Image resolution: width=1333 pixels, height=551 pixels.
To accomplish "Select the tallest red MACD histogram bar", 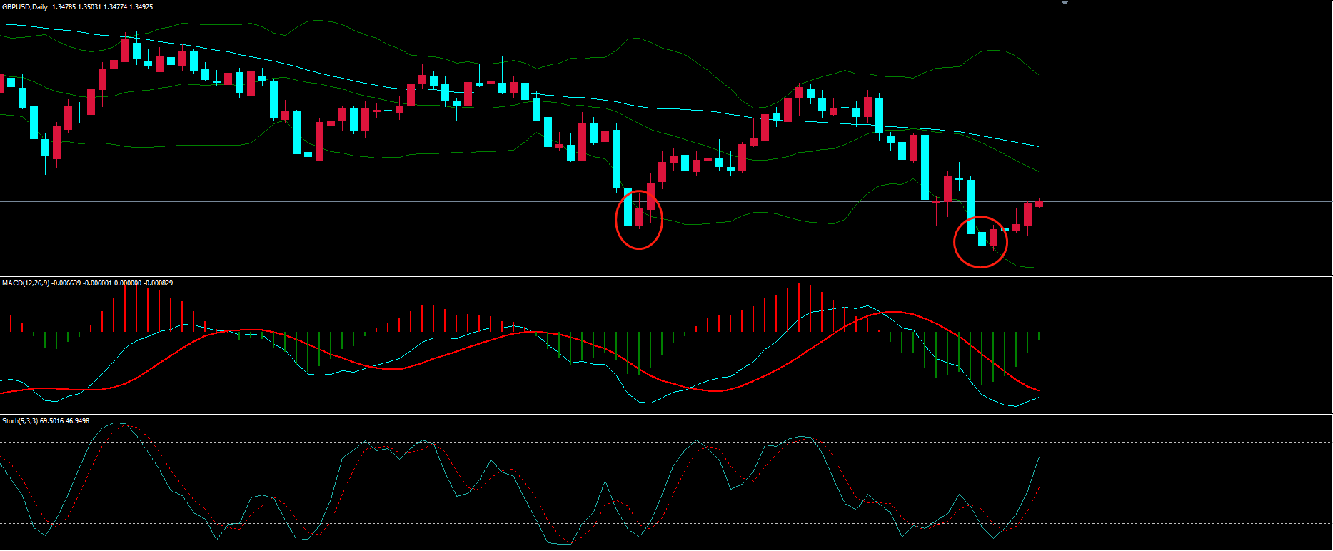I will pos(799,308).
